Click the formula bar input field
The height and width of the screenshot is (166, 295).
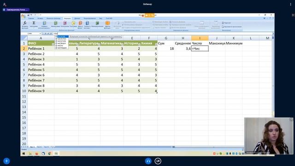(163, 34)
